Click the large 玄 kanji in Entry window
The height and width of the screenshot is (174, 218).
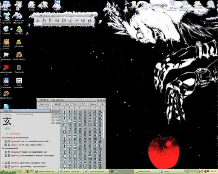coord(7,121)
